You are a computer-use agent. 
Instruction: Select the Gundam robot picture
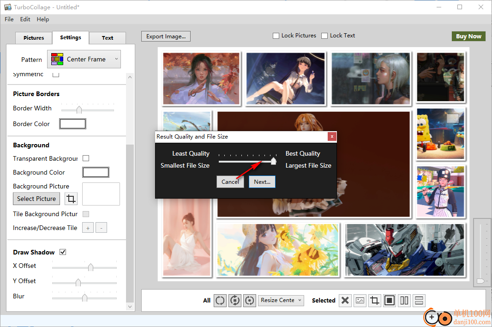coord(405,250)
